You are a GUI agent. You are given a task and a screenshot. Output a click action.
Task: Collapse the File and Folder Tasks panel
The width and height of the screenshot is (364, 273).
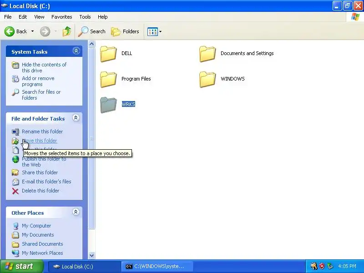pyautogui.click(x=76, y=118)
